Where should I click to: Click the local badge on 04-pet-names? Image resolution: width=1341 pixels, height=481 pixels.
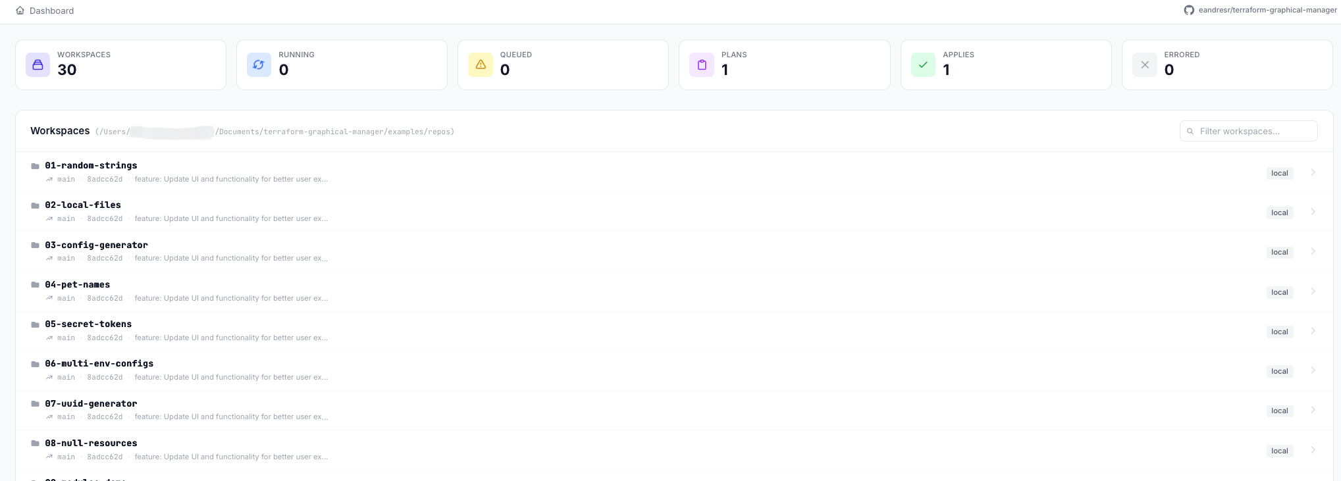tap(1280, 292)
